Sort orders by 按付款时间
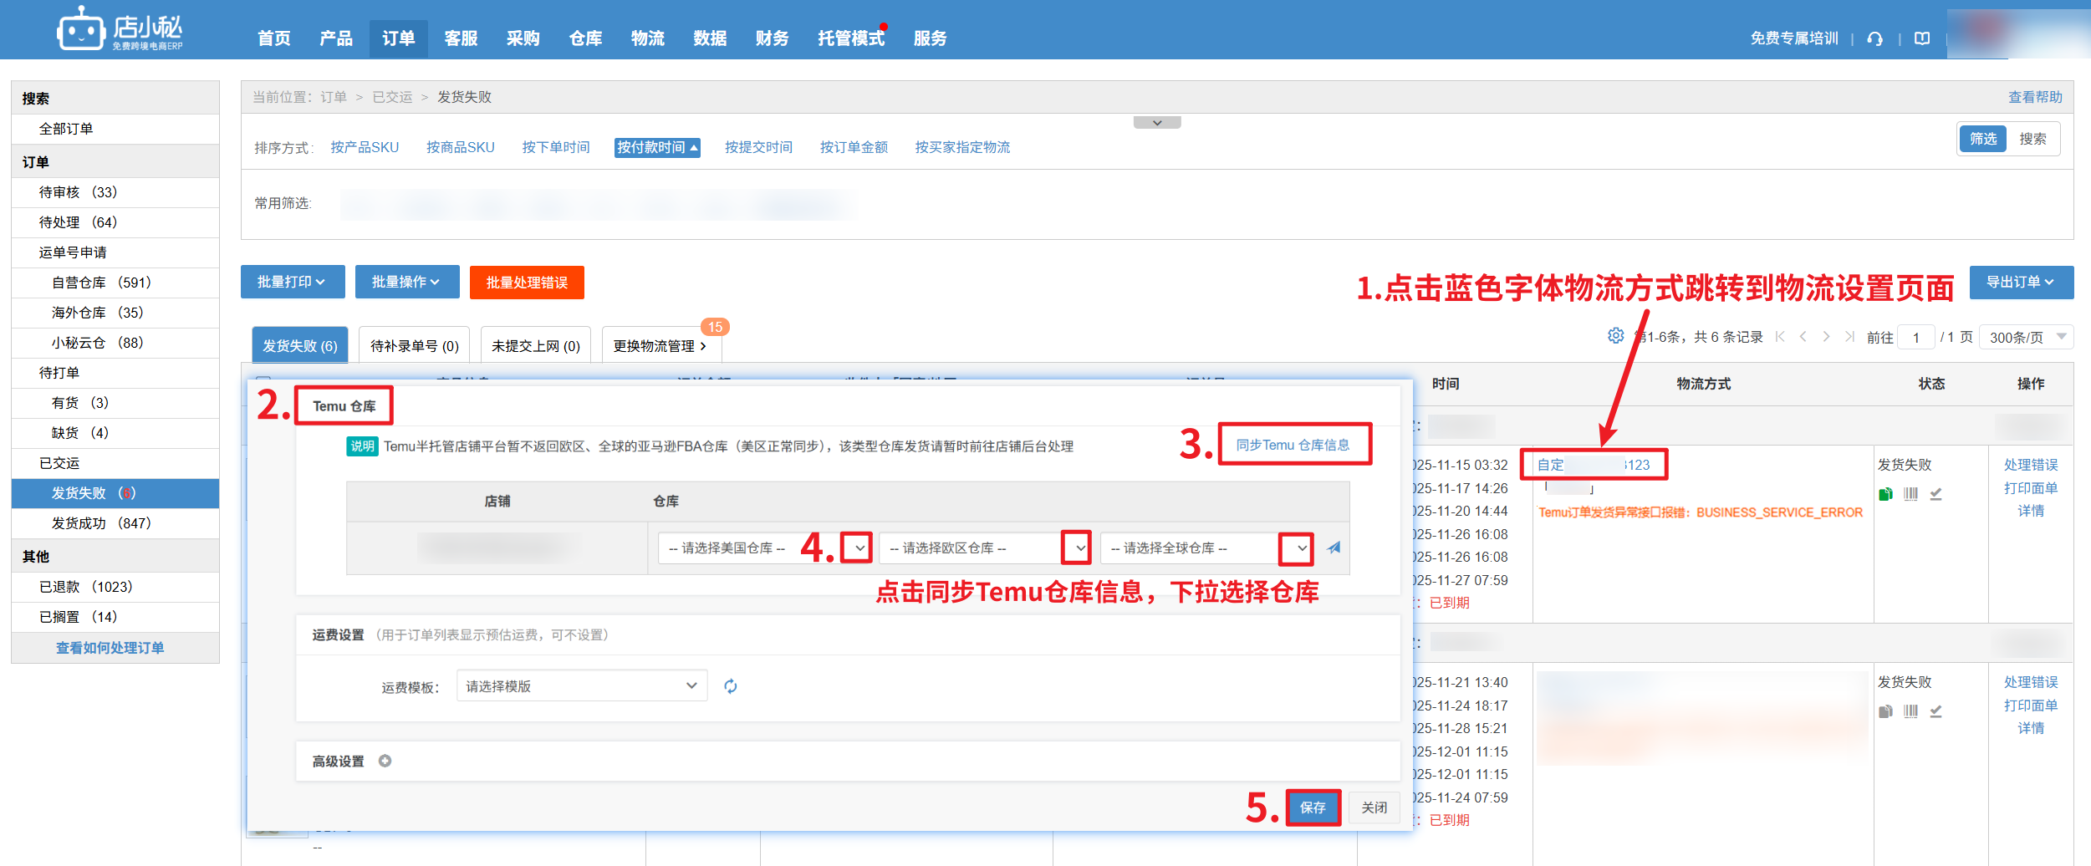This screenshot has width=2091, height=866. [x=656, y=147]
